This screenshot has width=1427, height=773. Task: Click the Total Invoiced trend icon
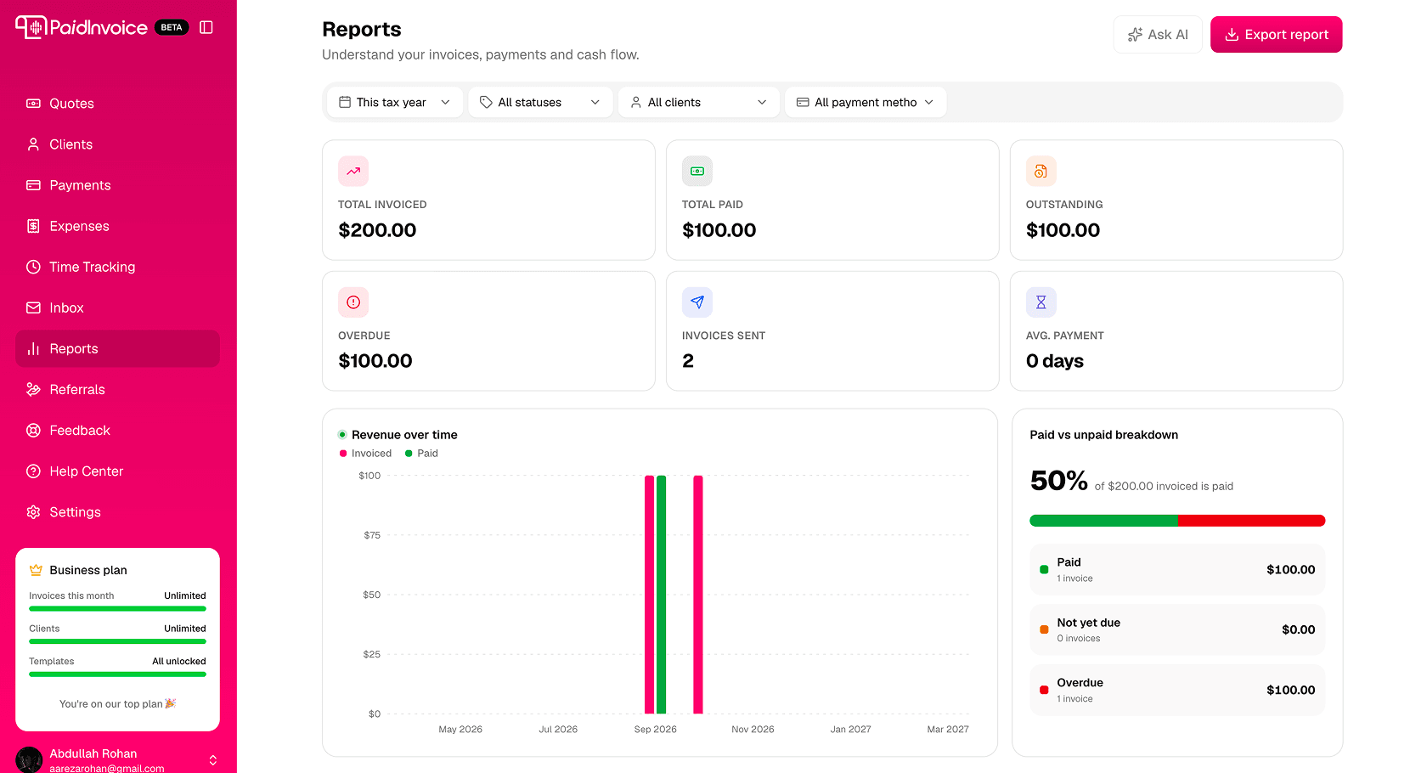pos(353,171)
